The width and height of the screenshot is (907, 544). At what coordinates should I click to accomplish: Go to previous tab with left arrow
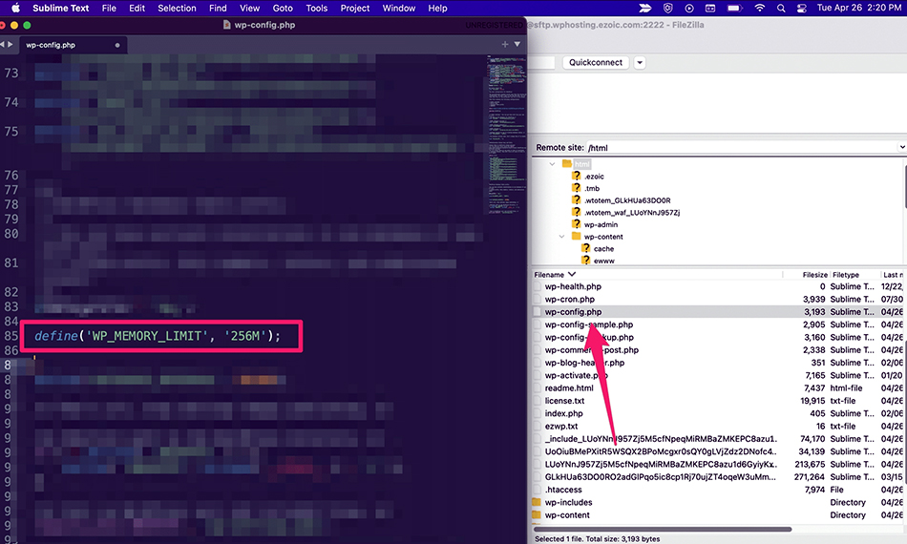(x=2, y=45)
